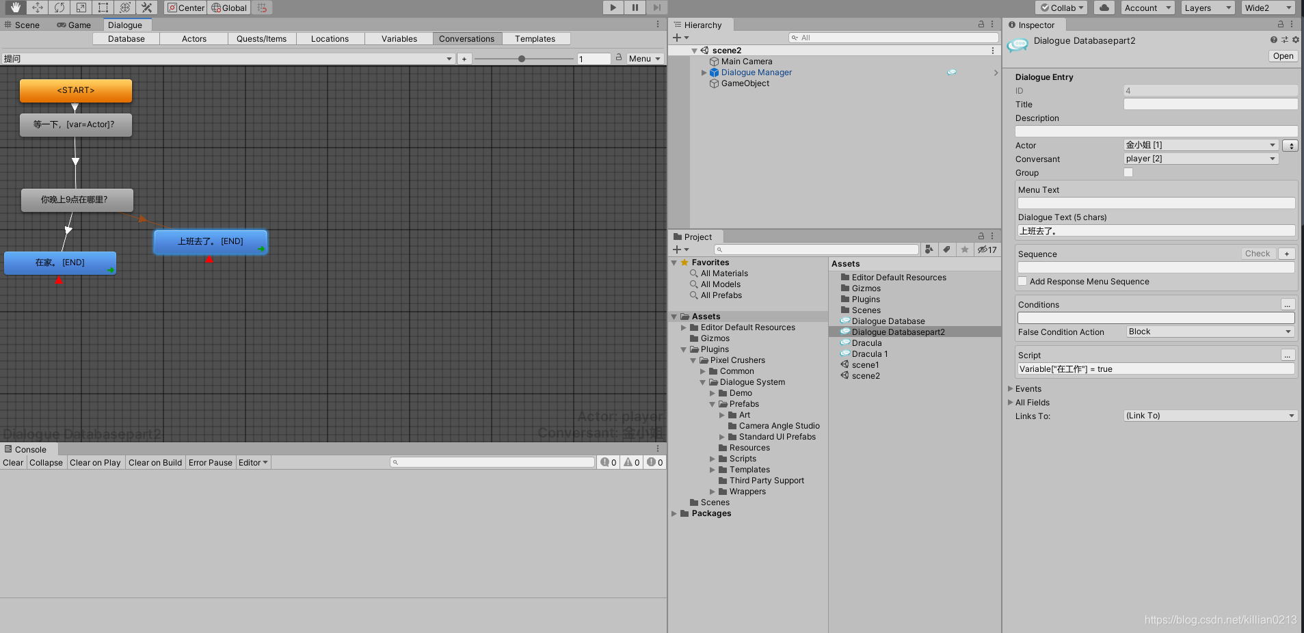Clear the console log
Viewport: 1304px width, 633px height.
point(13,463)
